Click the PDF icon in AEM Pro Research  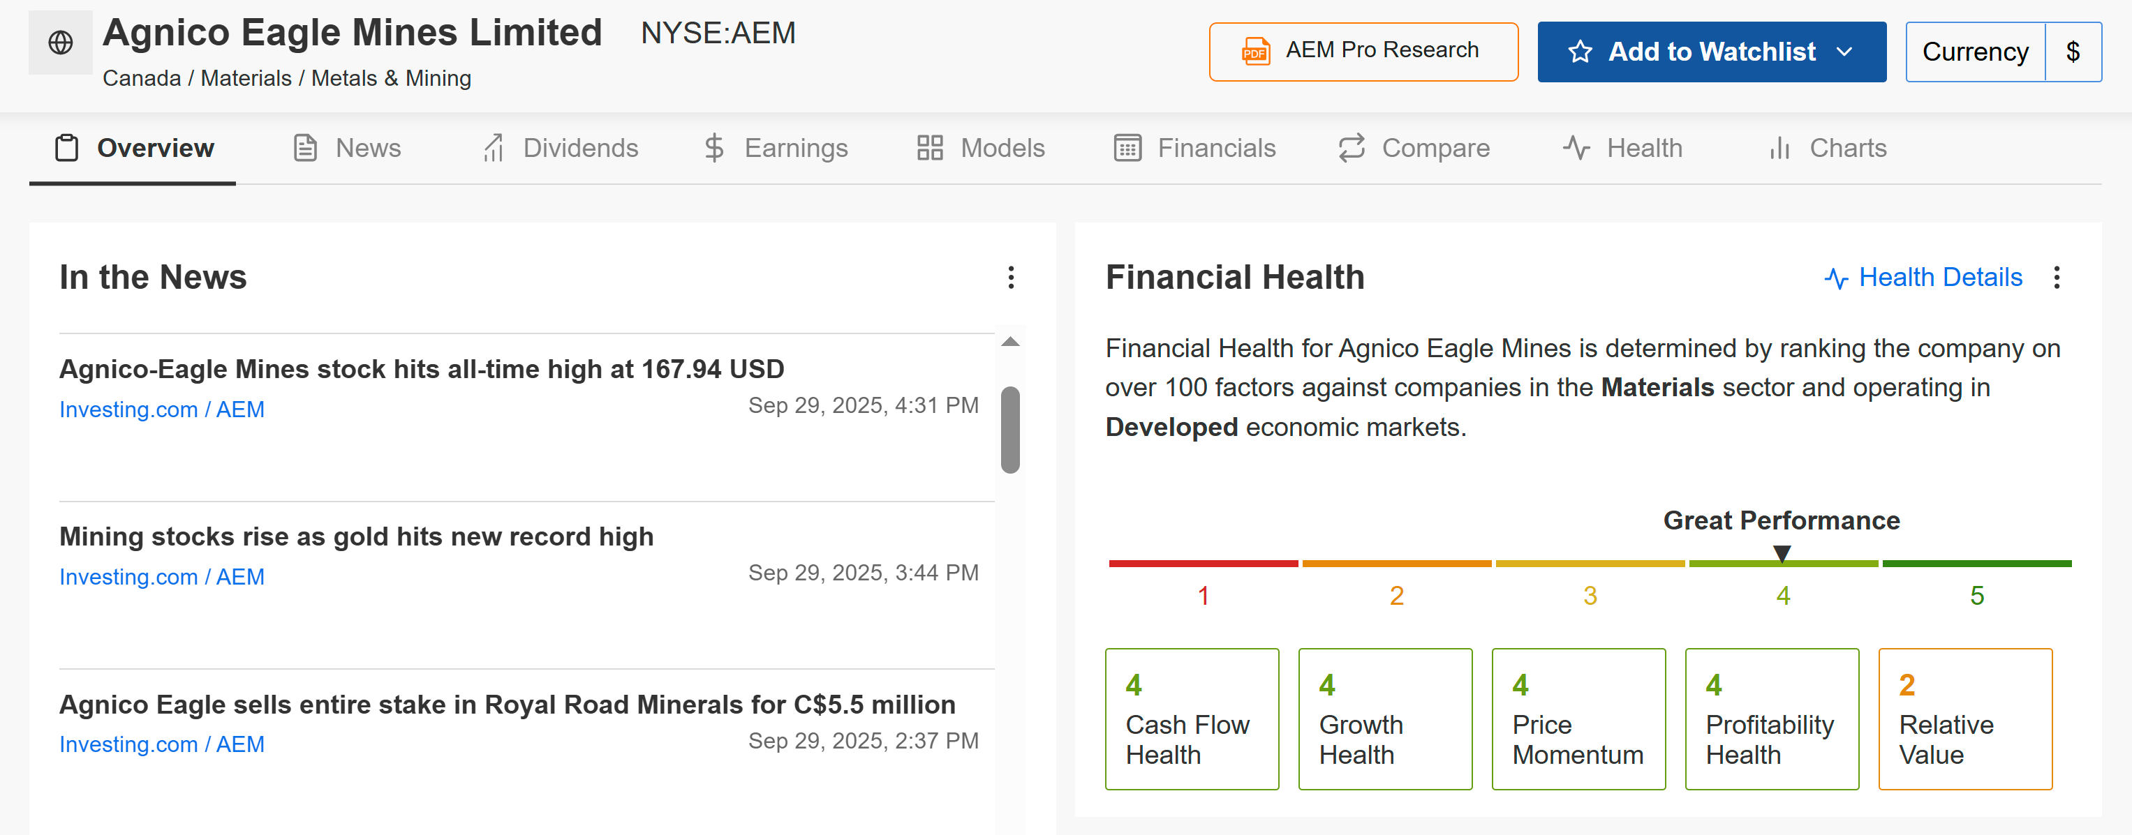[x=1254, y=52]
